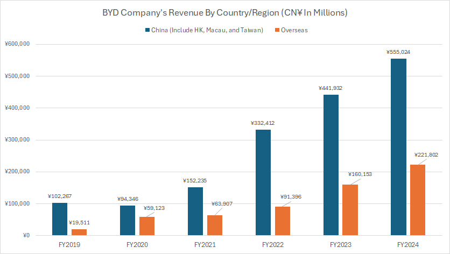Click the chart title about BYD revenue
This screenshot has width=450, height=254.
pyautogui.click(x=224, y=13)
